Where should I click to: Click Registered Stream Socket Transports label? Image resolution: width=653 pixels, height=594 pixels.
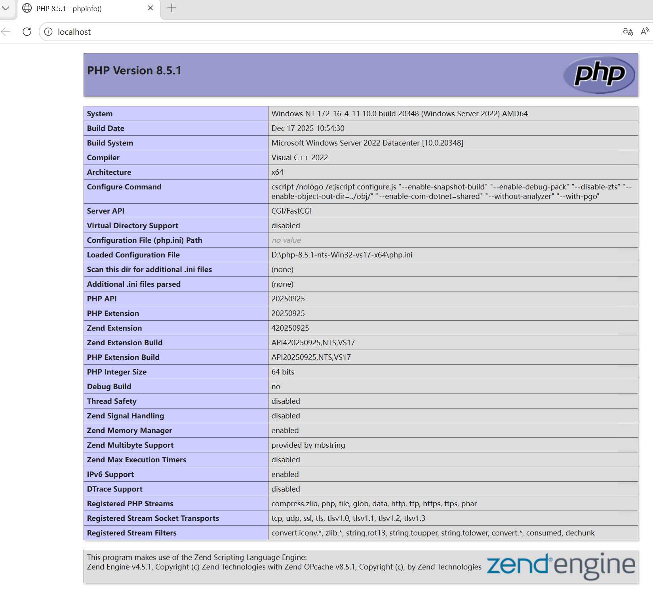tap(153, 518)
